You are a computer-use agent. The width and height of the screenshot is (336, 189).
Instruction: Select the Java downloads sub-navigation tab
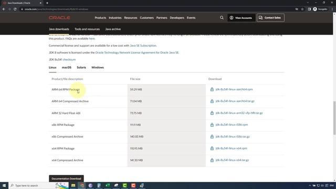coord(59,29)
